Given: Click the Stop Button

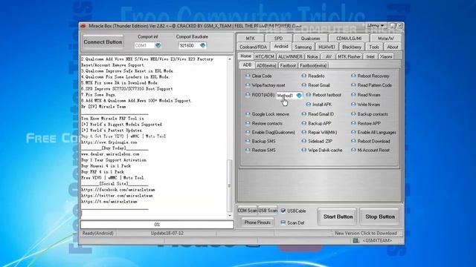Looking at the screenshot, I should click(x=380, y=217).
